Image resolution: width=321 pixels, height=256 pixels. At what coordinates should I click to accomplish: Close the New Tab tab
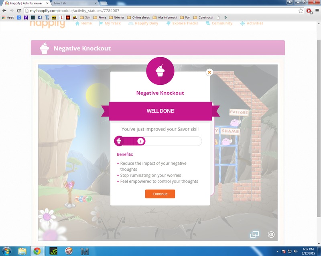pyautogui.click(x=95, y=3)
